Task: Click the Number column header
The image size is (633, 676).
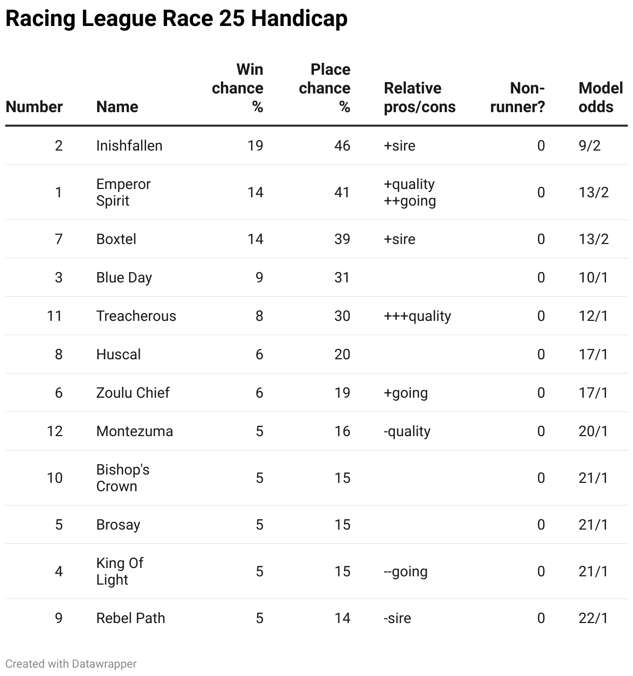Action: click(x=34, y=107)
